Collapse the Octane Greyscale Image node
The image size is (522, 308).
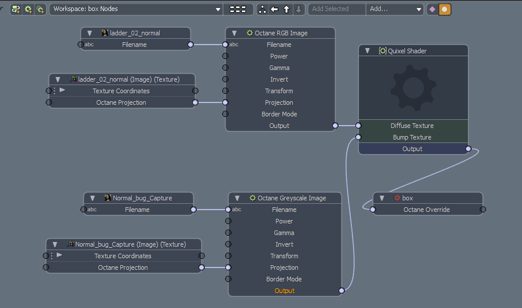pyautogui.click(x=237, y=198)
